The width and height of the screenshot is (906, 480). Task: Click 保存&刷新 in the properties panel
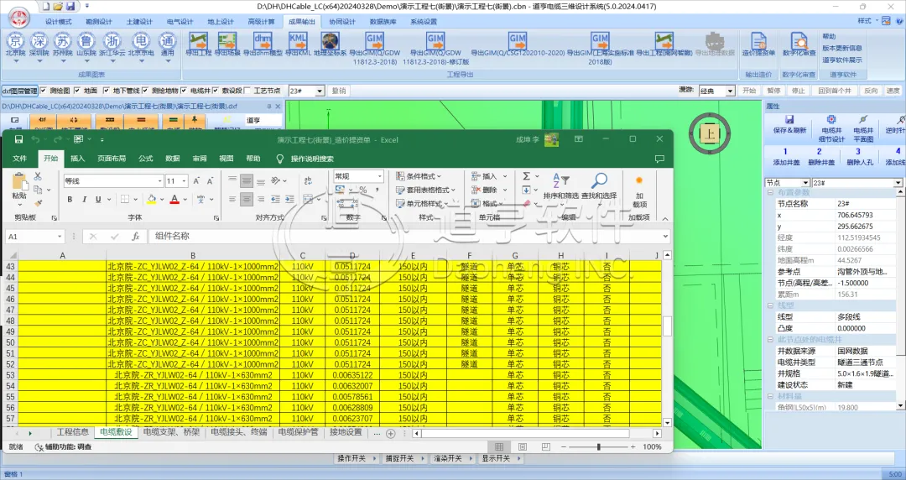[789, 125]
